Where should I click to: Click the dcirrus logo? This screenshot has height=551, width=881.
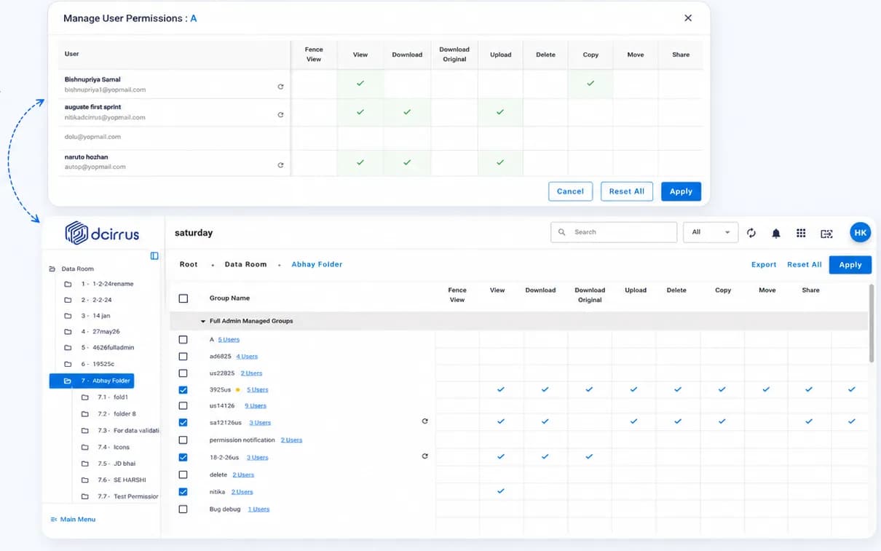(x=102, y=233)
